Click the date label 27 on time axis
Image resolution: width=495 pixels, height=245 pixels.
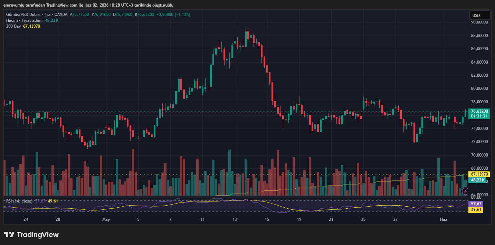(x=395, y=219)
